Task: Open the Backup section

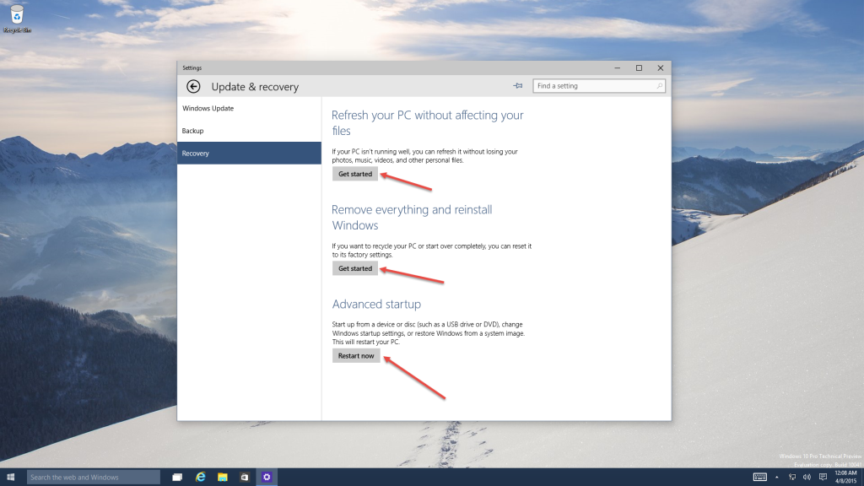Action: [249, 131]
